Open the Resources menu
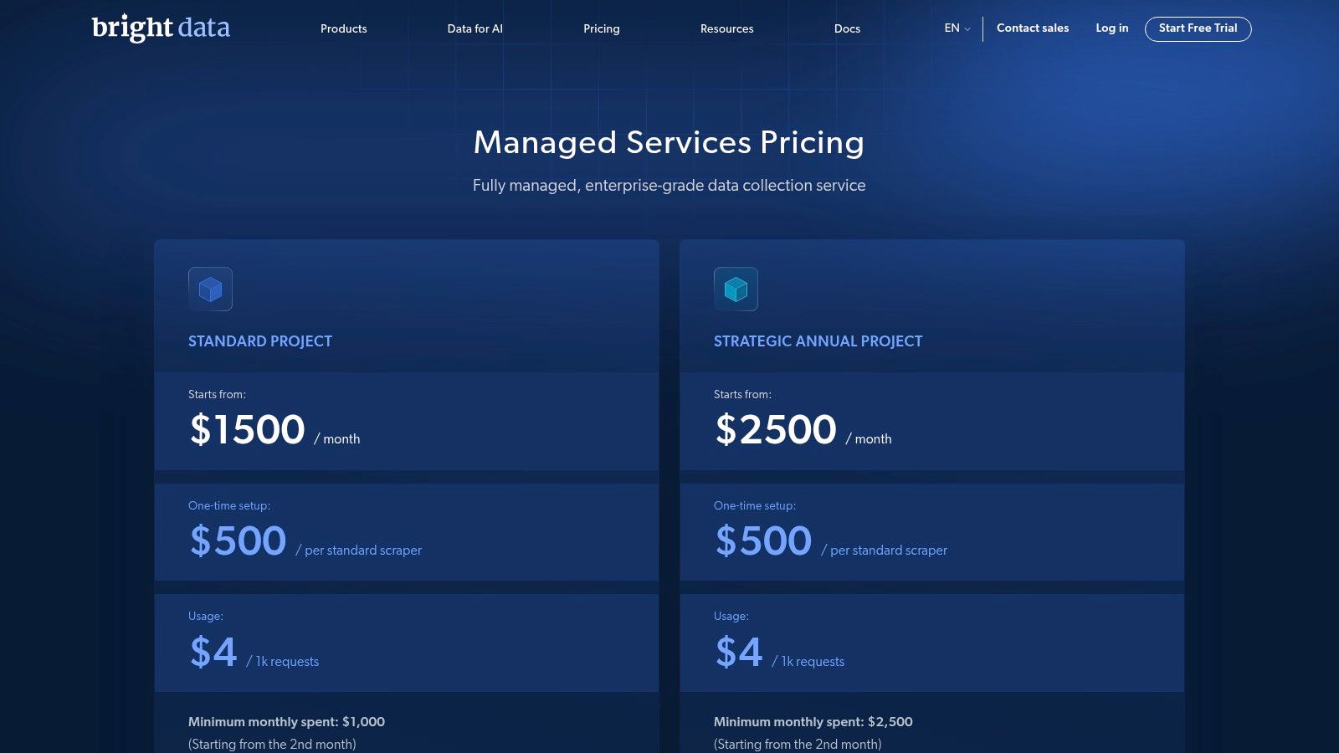 click(x=726, y=28)
